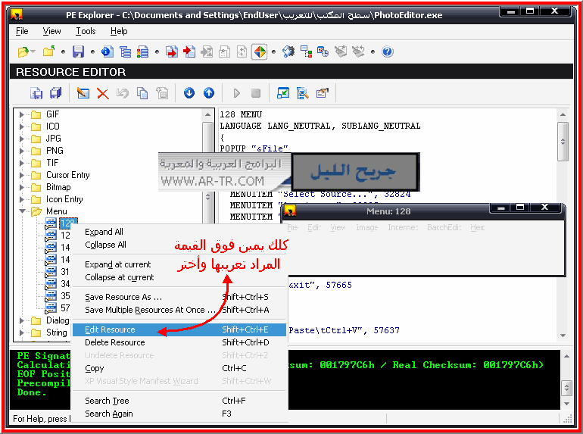Click the Open File icon in the main toolbar
The image size is (583, 434).
(23, 52)
